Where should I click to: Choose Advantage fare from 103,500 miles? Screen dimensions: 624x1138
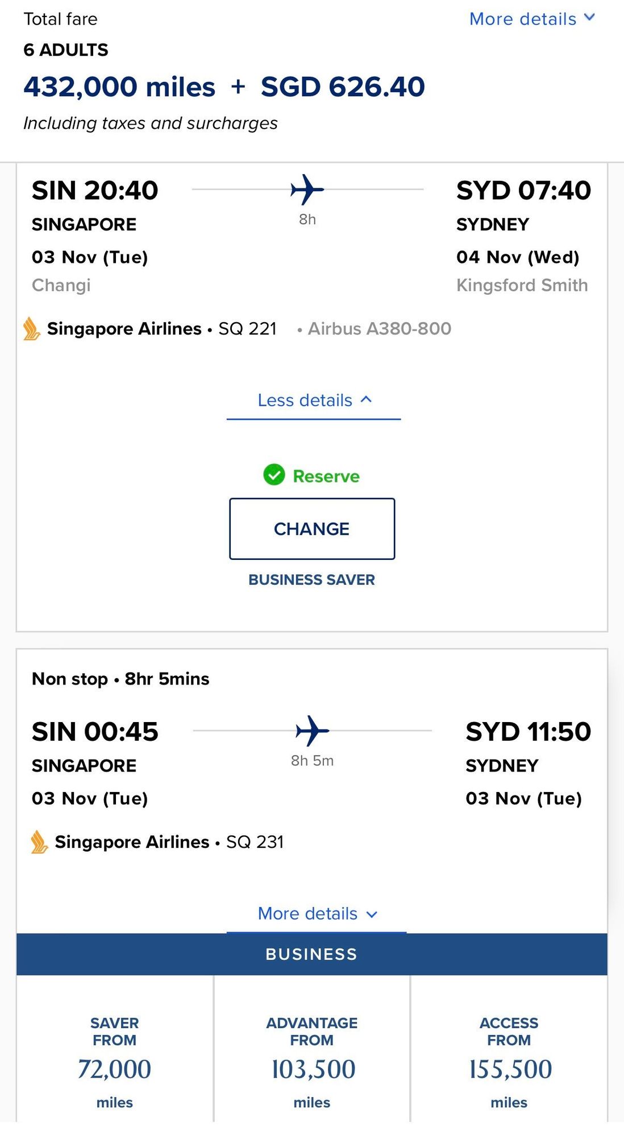coord(312,1062)
